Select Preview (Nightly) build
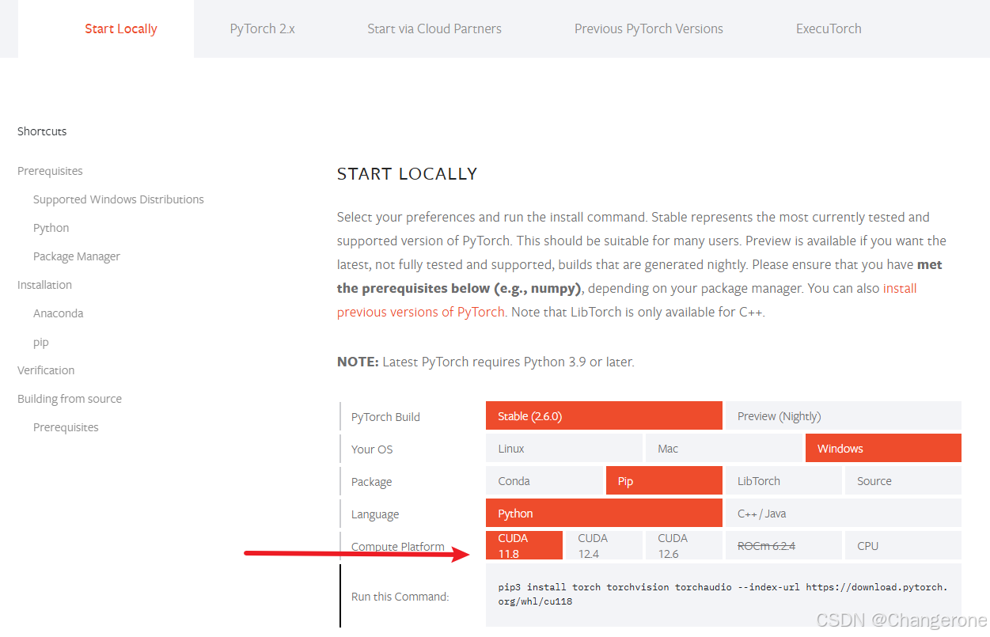This screenshot has height=637, width=990. 843,415
